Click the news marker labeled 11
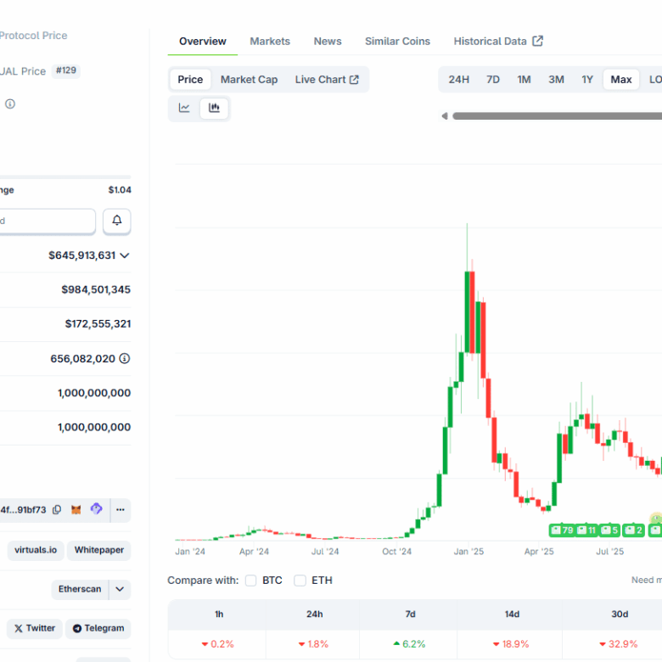The width and height of the screenshot is (662, 662). [x=586, y=530]
